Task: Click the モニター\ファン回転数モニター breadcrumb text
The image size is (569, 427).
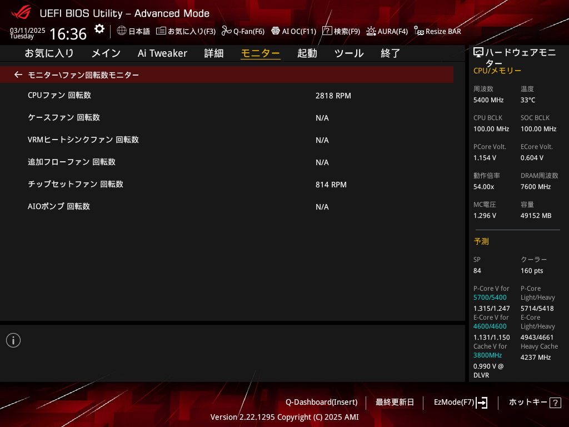Action: (83, 75)
